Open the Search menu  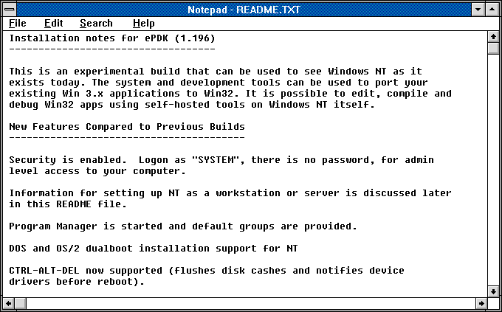tap(96, 23)
